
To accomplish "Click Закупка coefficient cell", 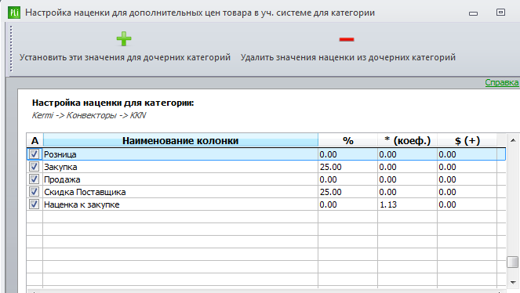I will tap(408, 167).
